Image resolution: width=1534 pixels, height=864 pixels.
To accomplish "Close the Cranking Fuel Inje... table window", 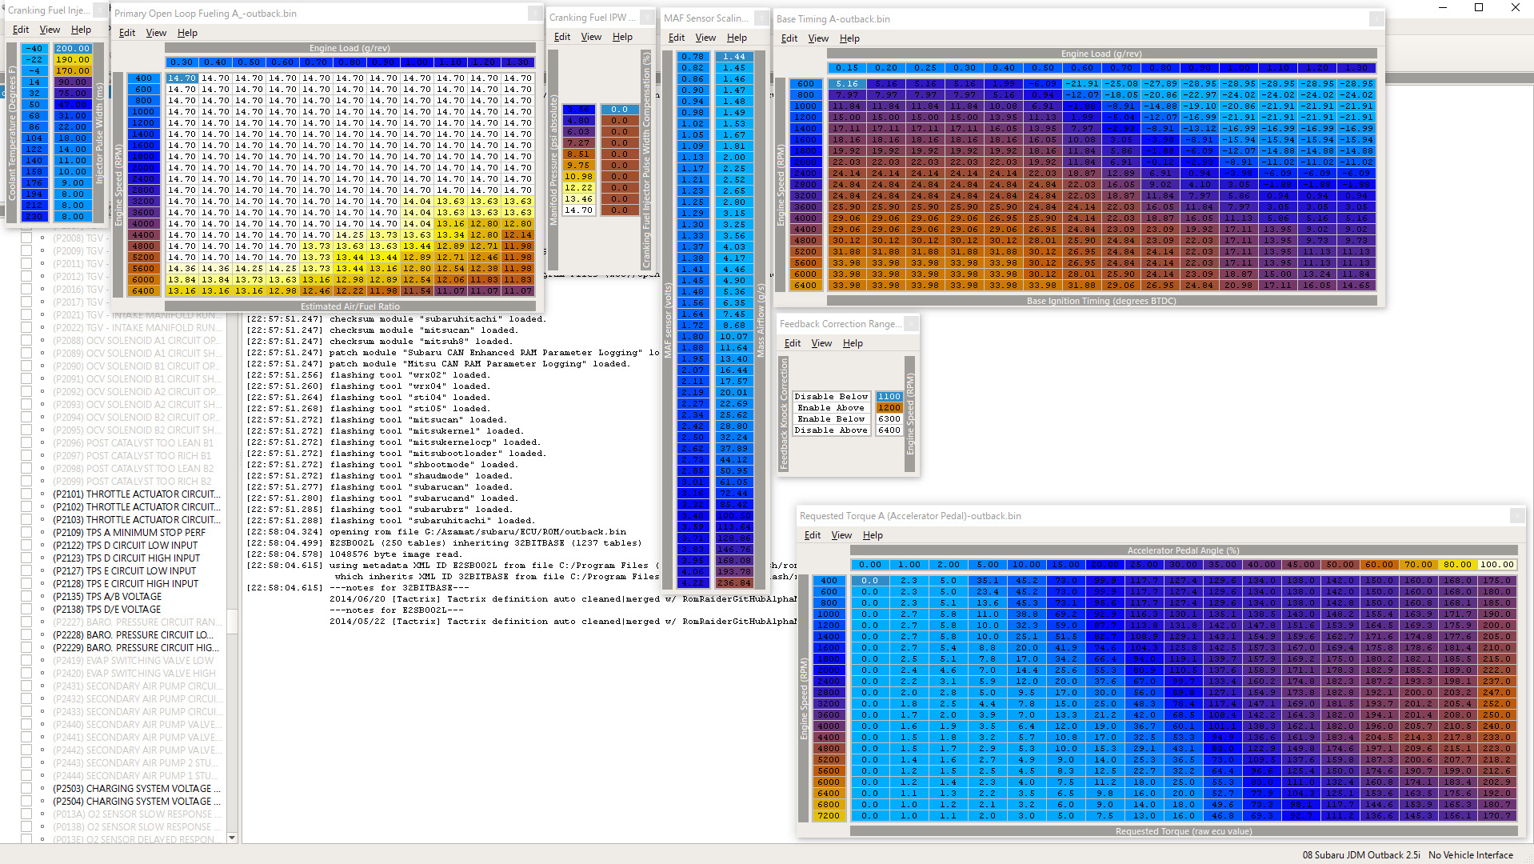I will point(99,10).
